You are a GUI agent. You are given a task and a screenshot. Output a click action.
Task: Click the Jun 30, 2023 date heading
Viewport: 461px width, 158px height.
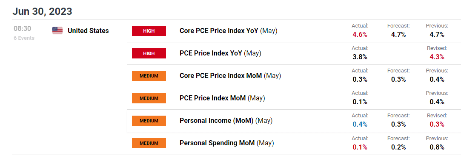(x=42, y=11)
